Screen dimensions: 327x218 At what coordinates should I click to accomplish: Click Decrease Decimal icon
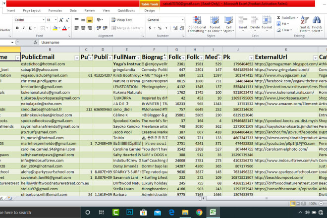[x=182, y=28]
